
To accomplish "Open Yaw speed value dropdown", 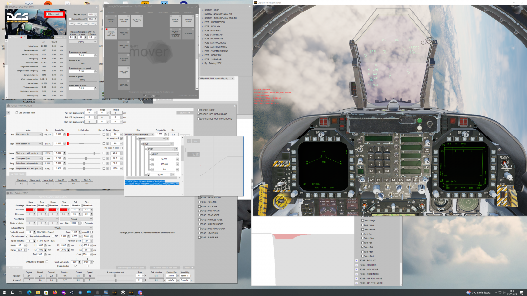I will (x=29, y=158).
